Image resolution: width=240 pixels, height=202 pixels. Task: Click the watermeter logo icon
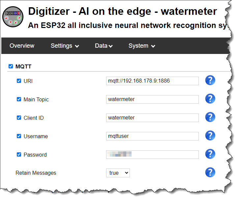tap(13, 17)
